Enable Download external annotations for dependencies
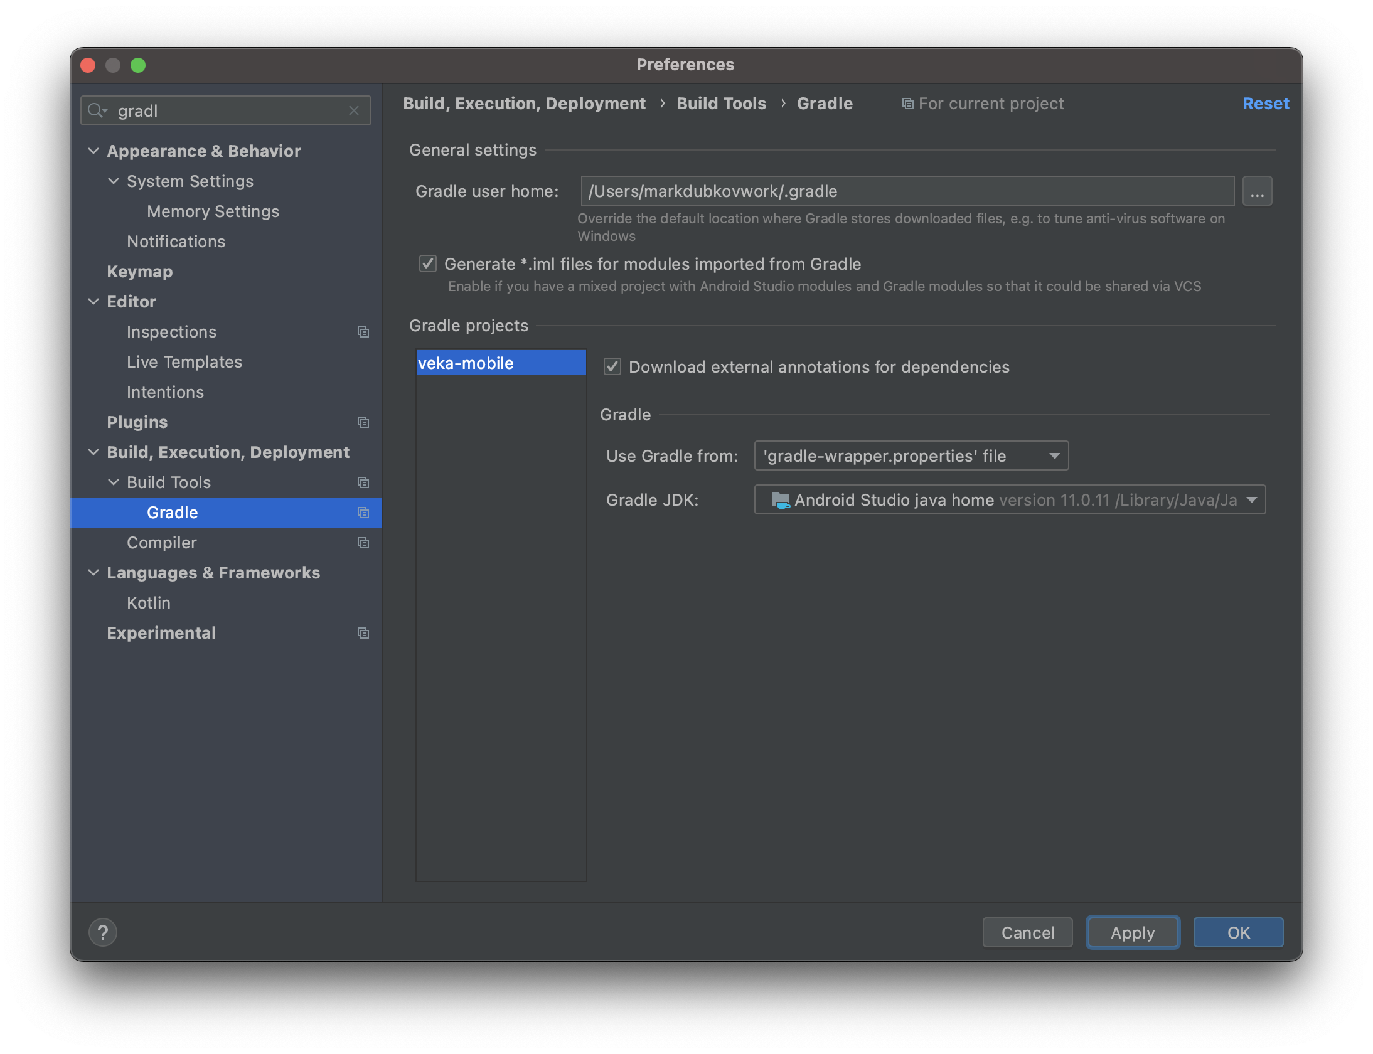The height and width of the screenshot is (1054, 1373). click(x=612, y=366)
